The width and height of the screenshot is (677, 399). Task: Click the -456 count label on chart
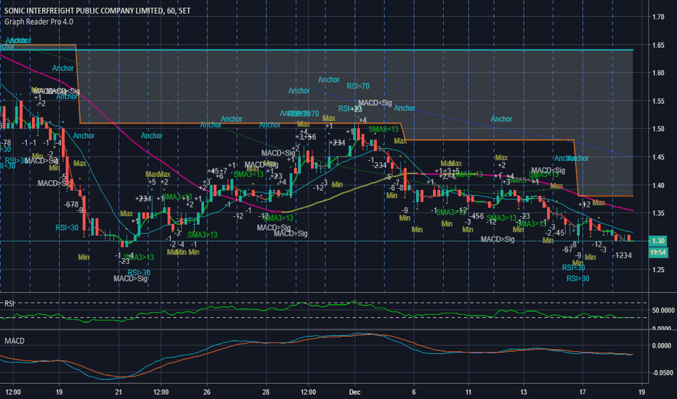477,216
